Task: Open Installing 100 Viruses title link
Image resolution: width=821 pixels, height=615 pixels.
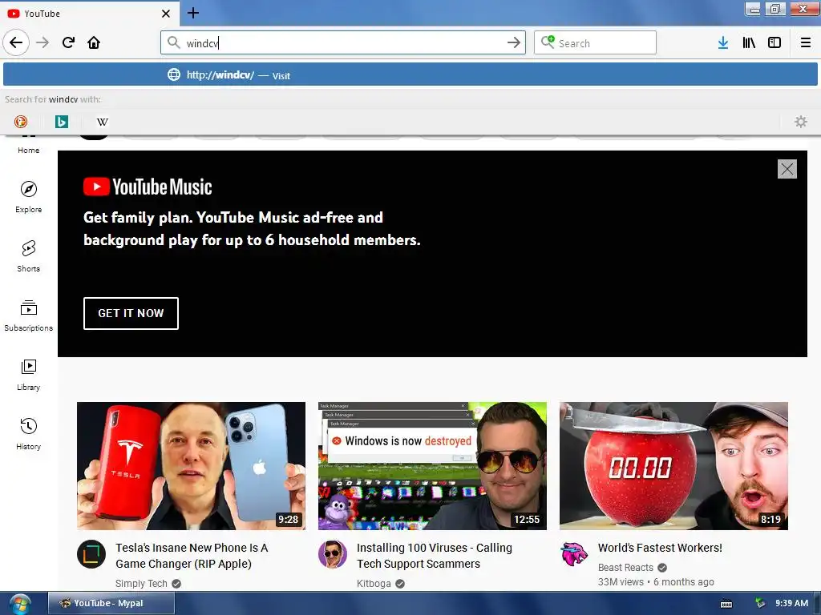Action: coord(434,556)
